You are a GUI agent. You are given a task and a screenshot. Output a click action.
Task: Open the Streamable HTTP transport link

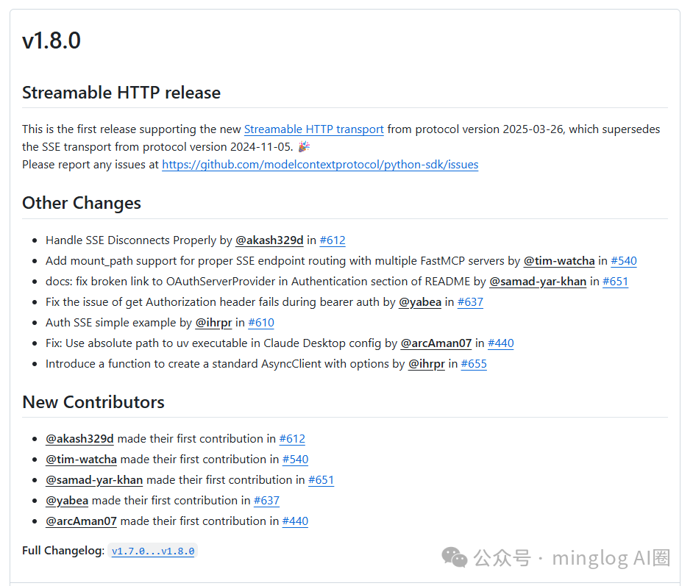click(x=313, y=129)
